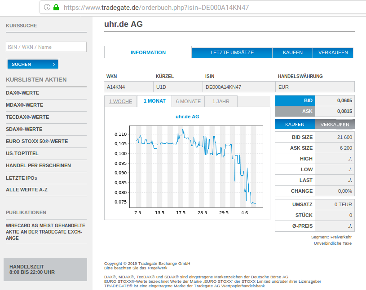The image size is (366, 290).
Task: Click the BID SIZE value 21 600
Action: [344, 137]
